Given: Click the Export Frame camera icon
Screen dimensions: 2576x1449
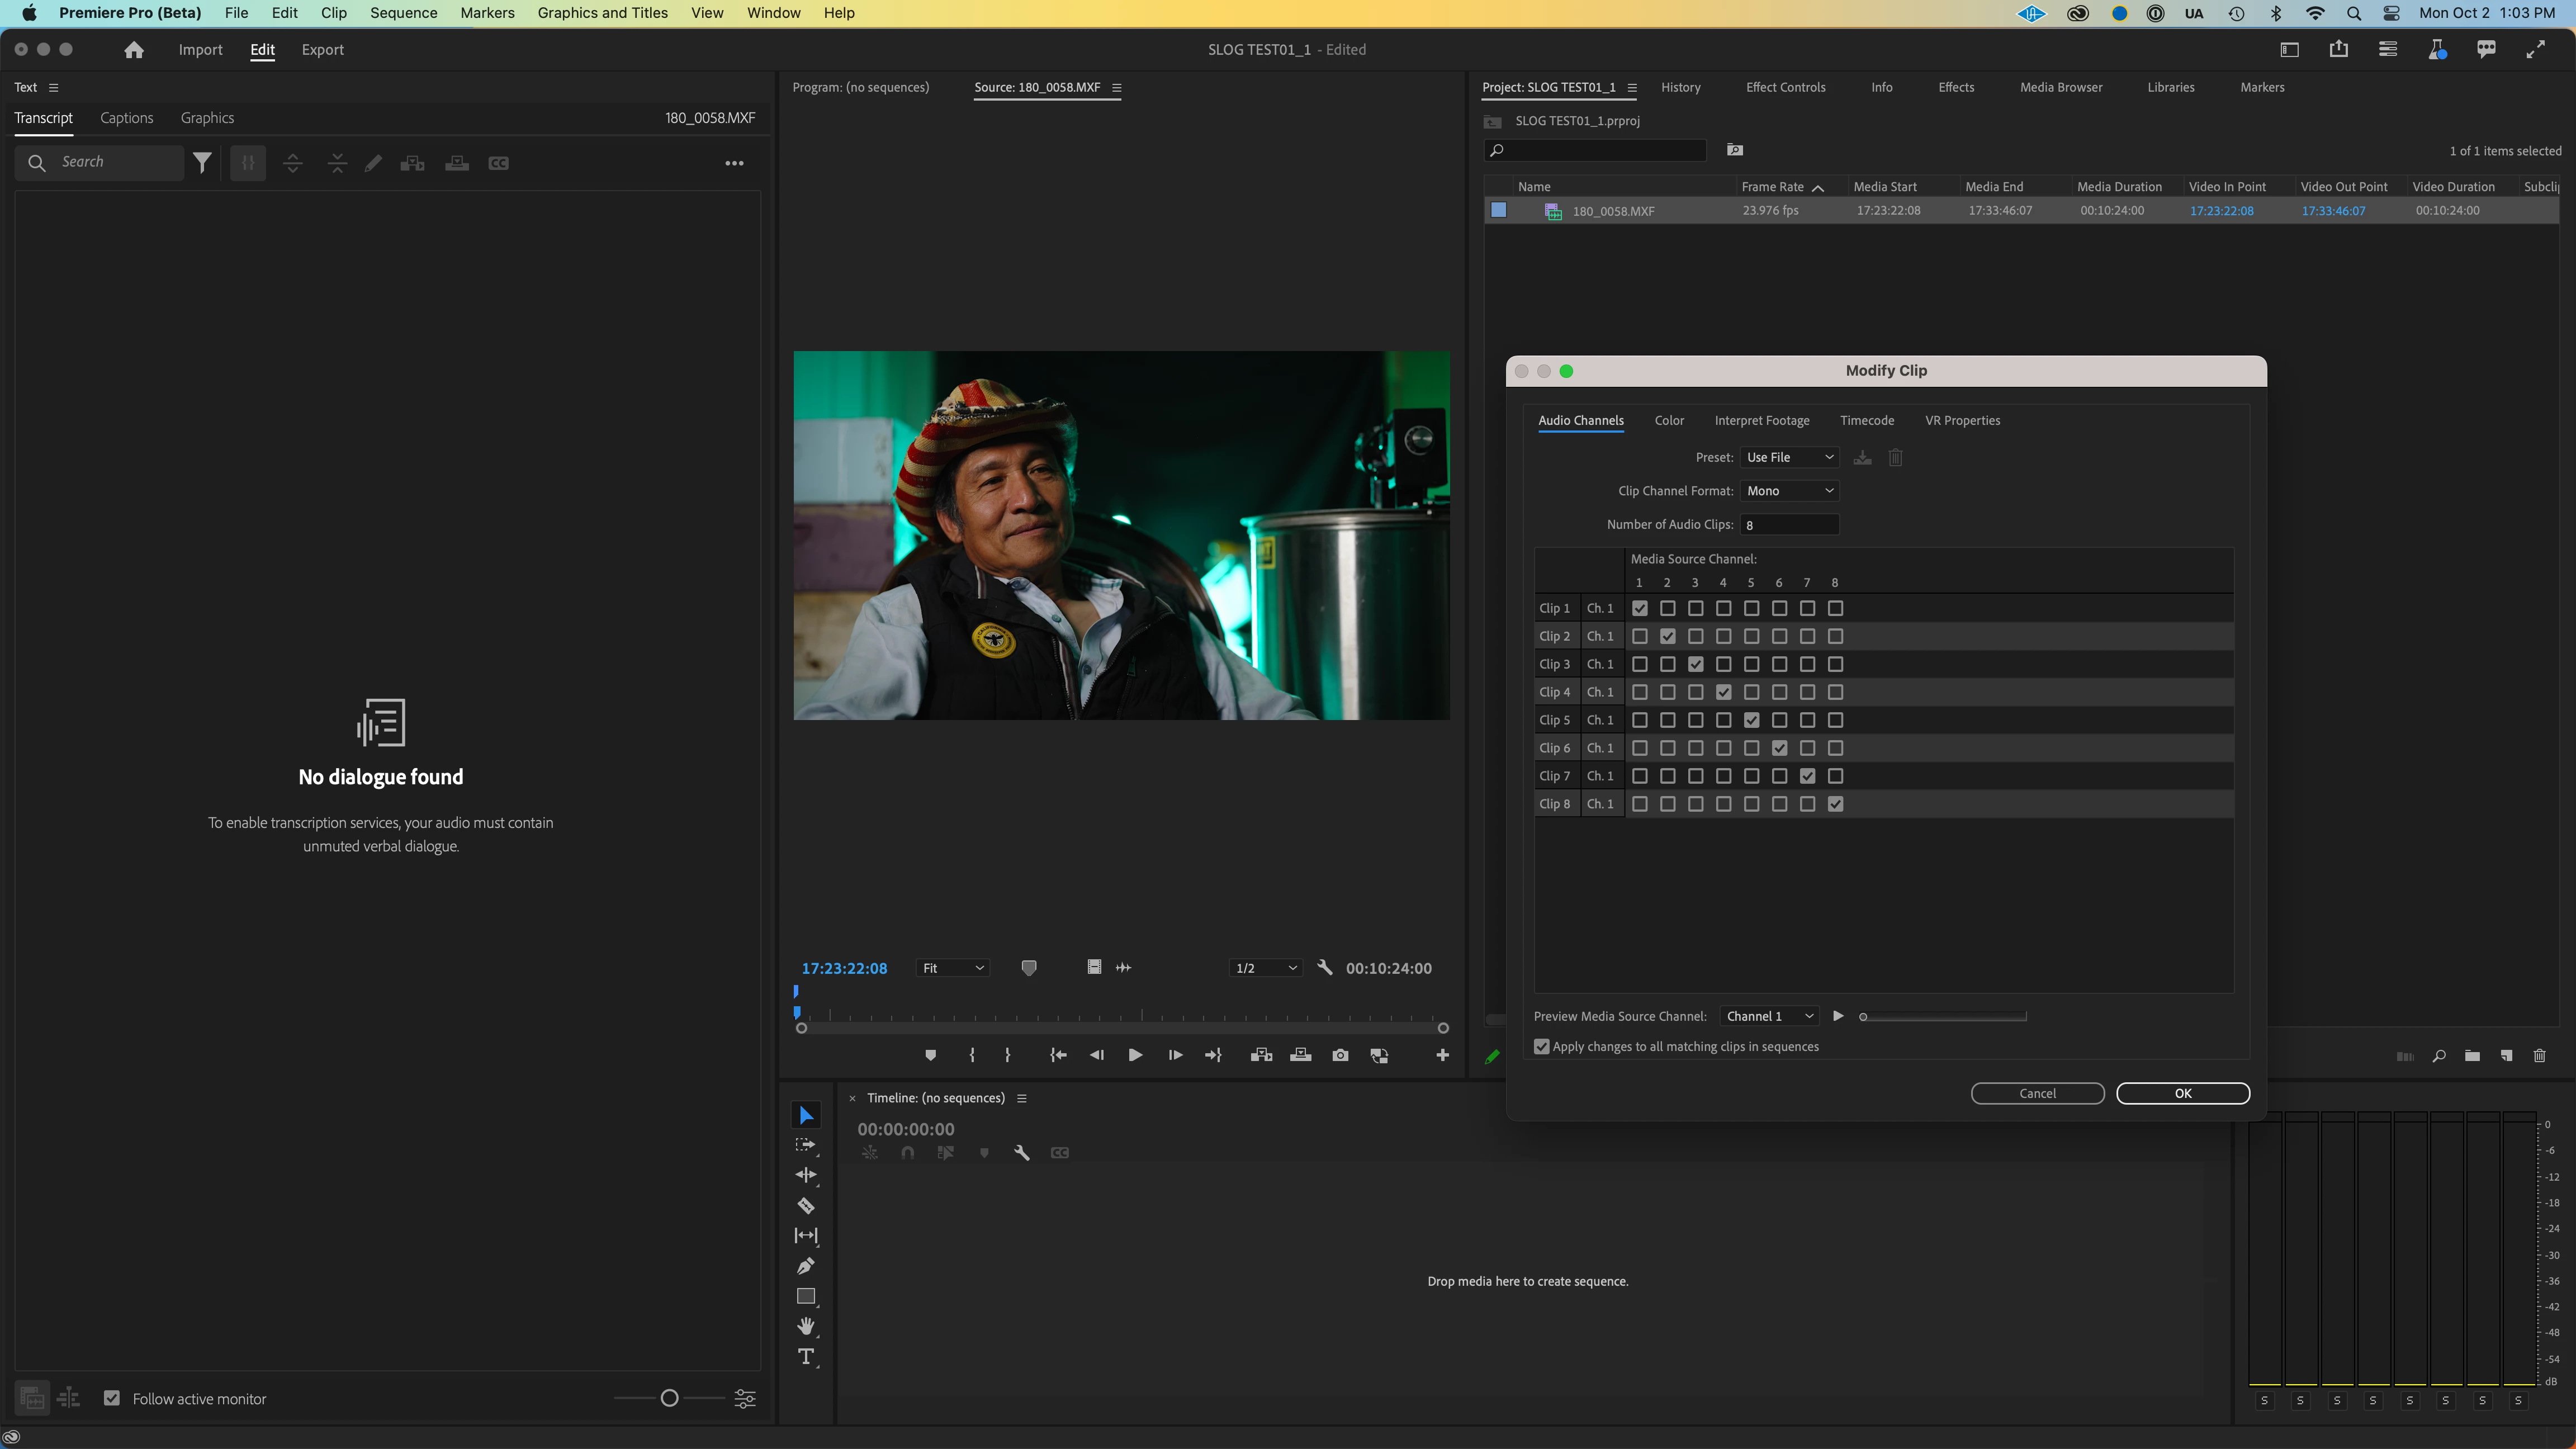Looking at the screenshot, I should pos(1340,1055).
